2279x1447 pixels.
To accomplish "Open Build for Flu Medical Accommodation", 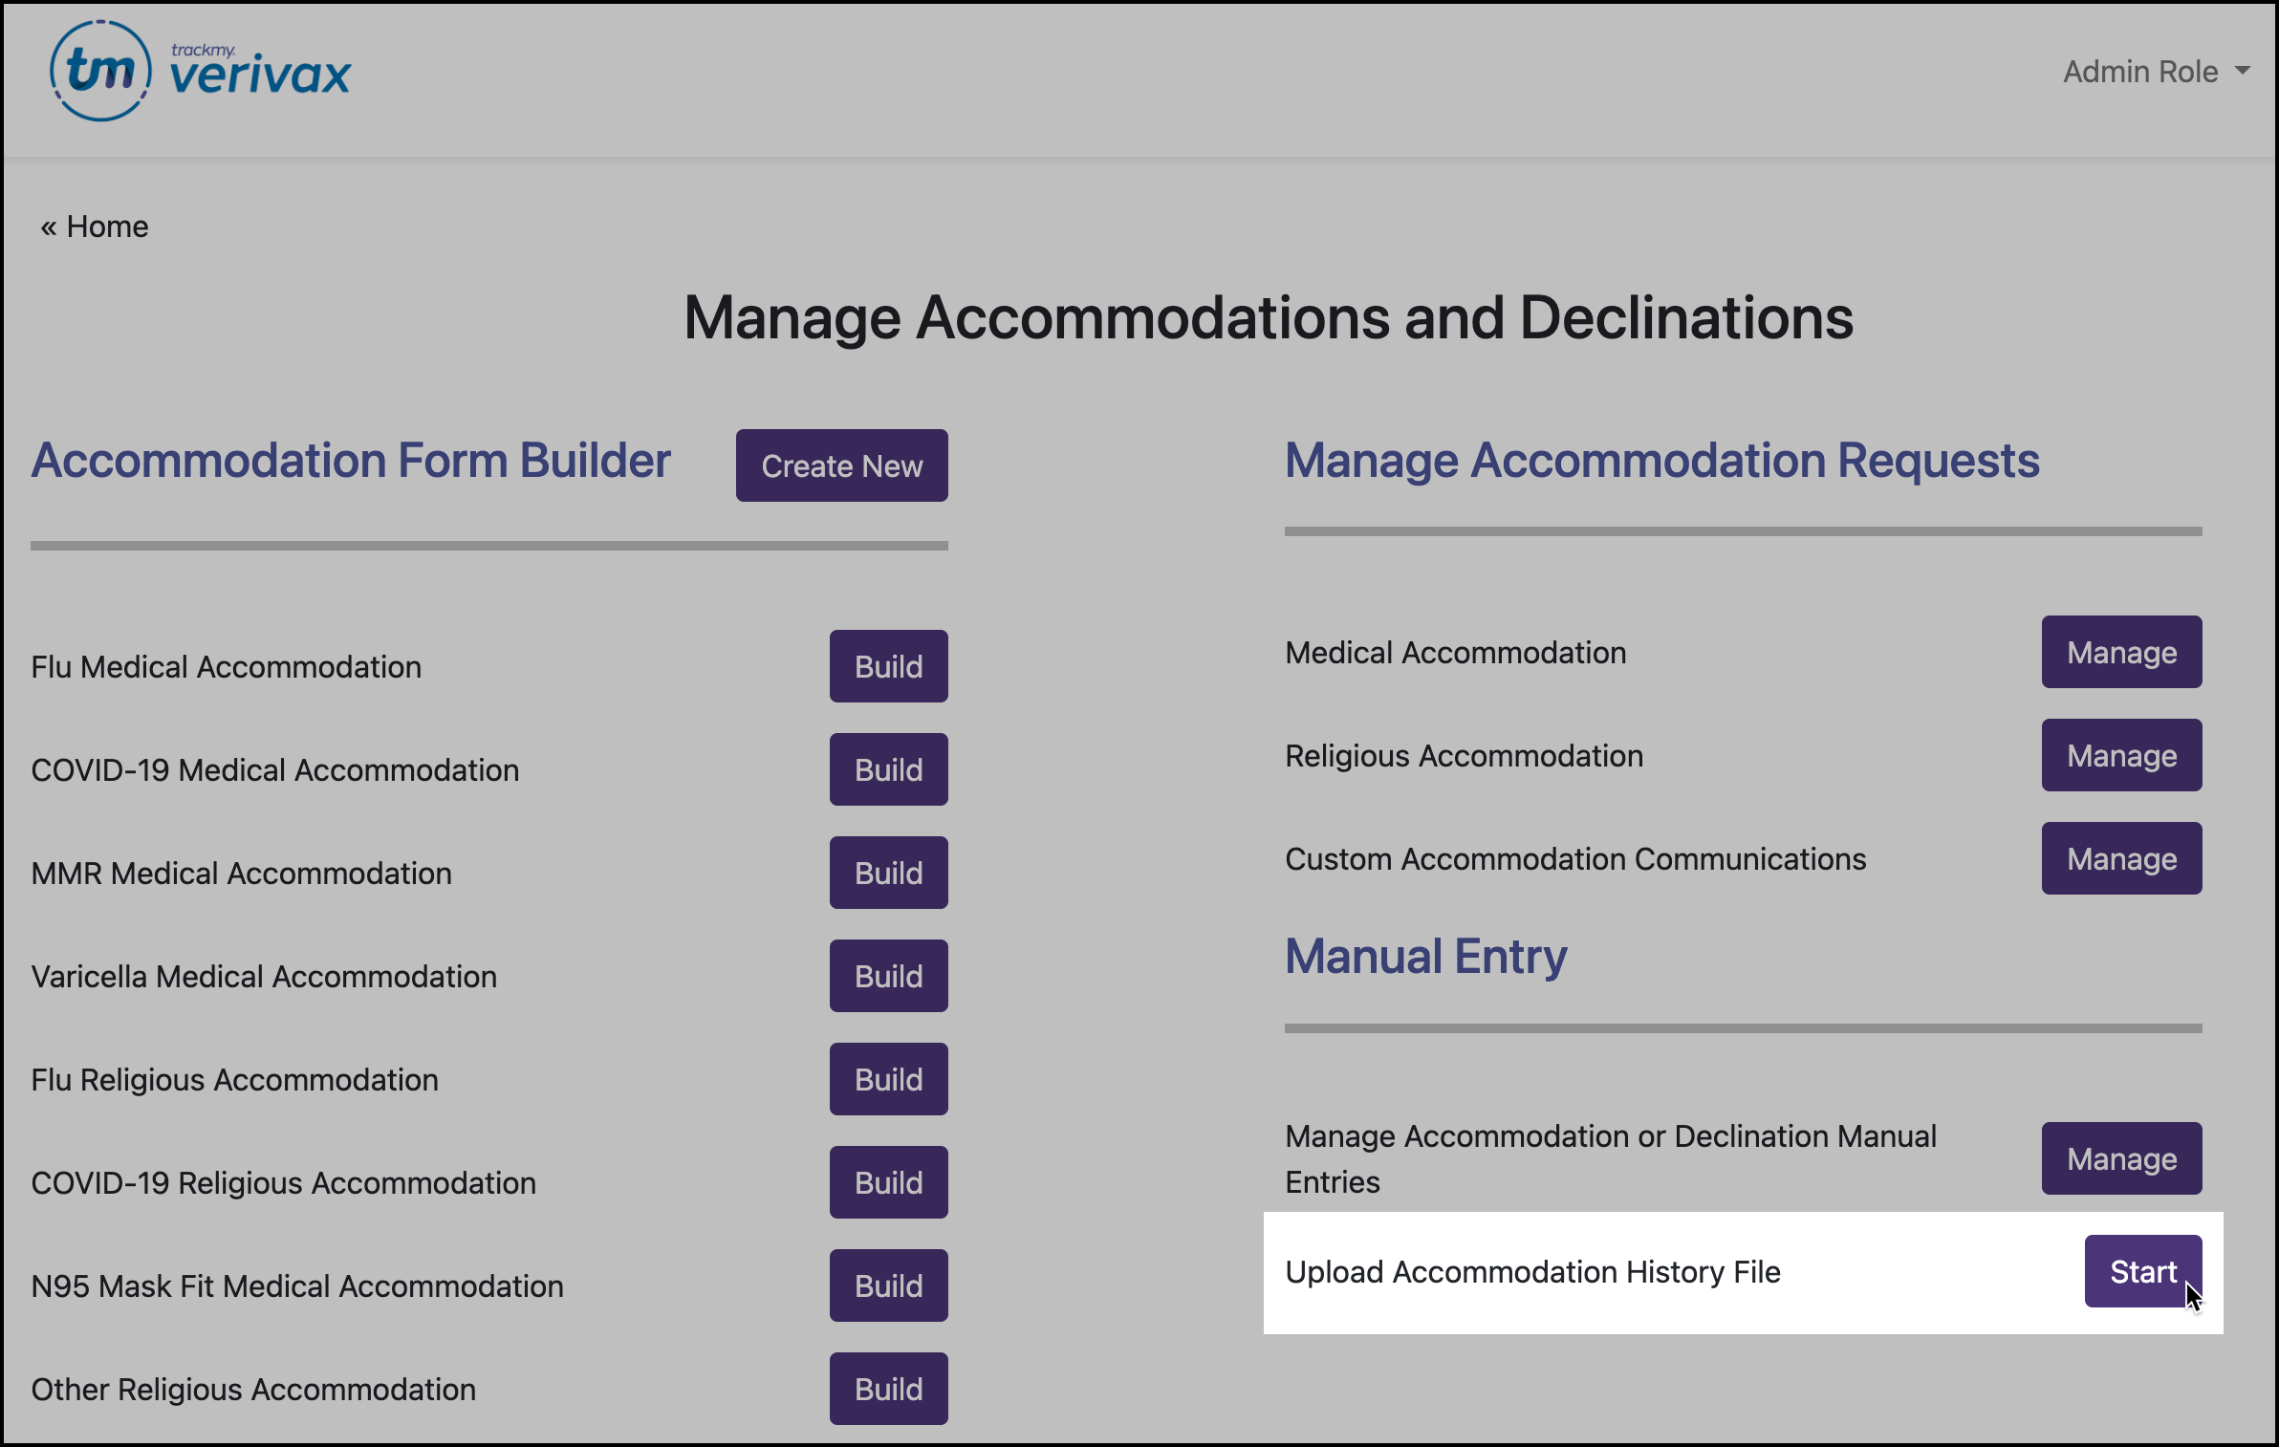I will click(x=887, y=666).
